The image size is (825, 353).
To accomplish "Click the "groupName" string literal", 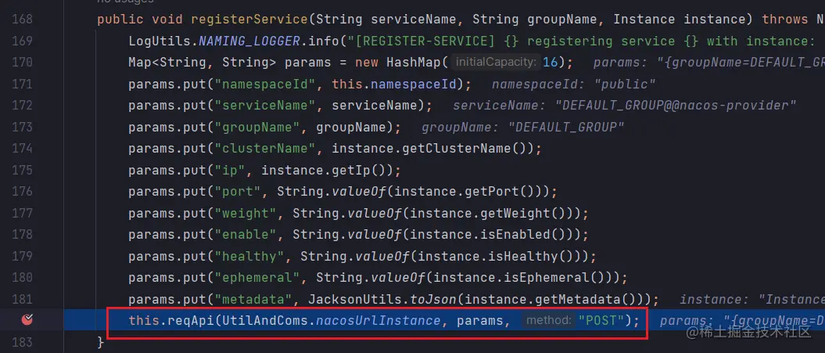I will [x=258, y=127].
